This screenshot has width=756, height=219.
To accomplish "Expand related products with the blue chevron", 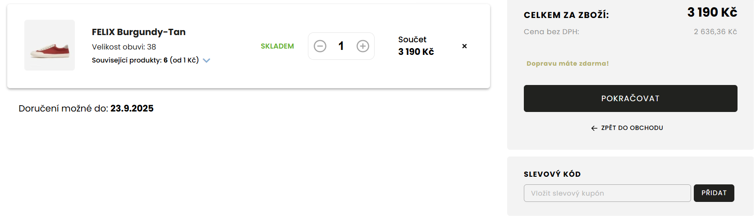I will coord(206,61).
